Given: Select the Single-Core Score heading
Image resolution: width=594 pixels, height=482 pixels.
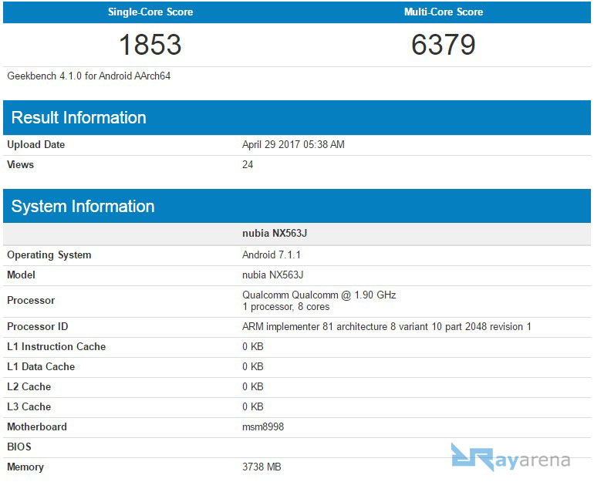Looking at the screenshot, I should click(150, 12).
